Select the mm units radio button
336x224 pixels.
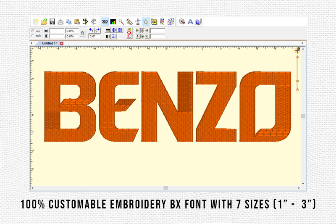click(33, 31)
